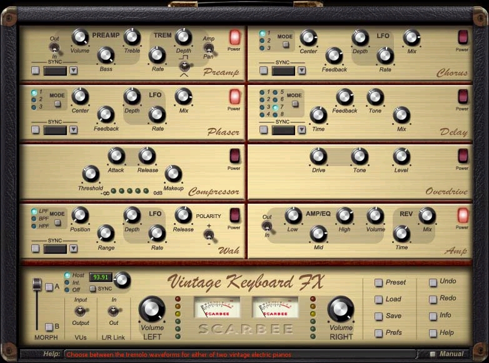
Task: Click the Volume RIGHT master knob
Action: click(x=341, y=309)
